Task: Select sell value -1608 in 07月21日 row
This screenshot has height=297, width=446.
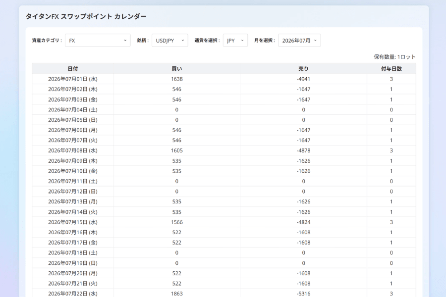Action: point(303,284)
